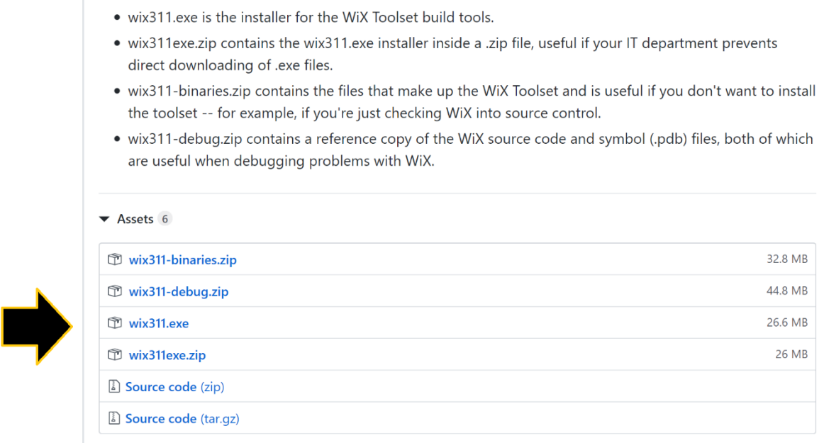
Task: Click package icon beside wix311-debug.zip
Action: click(115, 291)
